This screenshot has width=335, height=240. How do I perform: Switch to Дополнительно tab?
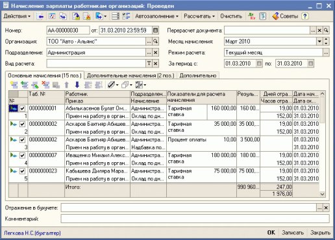(198, 75)
